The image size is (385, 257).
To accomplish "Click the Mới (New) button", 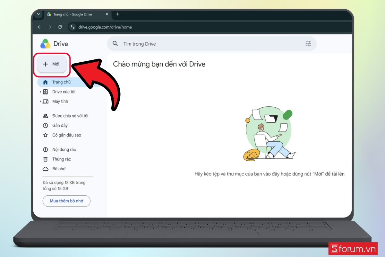I will [52, 64].
